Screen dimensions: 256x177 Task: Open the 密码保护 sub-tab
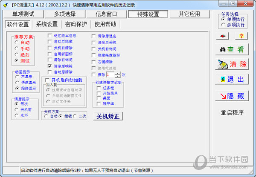[x=76, y=24]
